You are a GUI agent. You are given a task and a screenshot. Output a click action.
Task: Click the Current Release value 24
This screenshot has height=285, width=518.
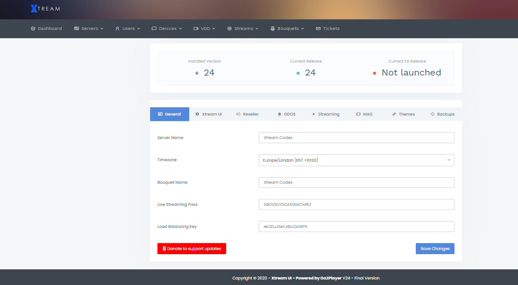(310, 73)
